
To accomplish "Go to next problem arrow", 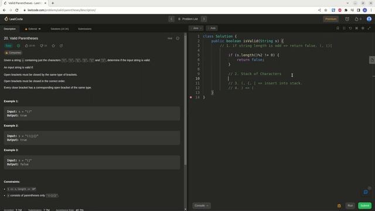I will [x=204, y=19].
